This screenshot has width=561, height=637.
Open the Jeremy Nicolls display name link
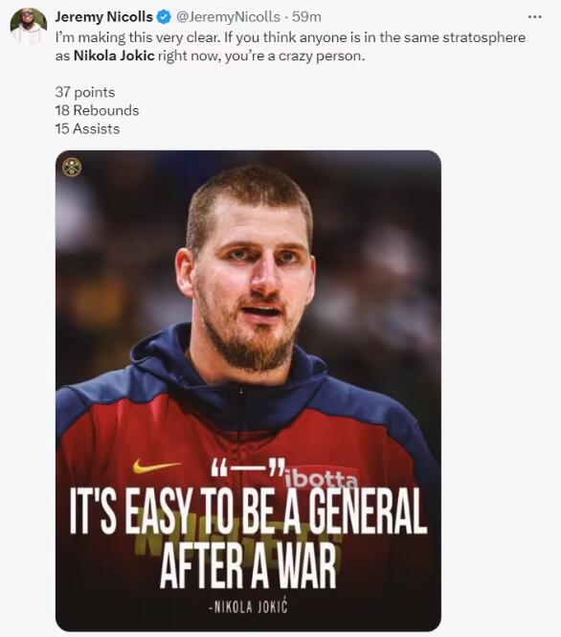click(104, 17)
